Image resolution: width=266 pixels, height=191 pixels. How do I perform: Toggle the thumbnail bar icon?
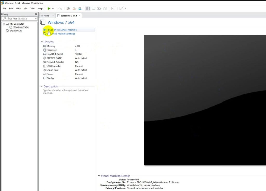(94, 8)
